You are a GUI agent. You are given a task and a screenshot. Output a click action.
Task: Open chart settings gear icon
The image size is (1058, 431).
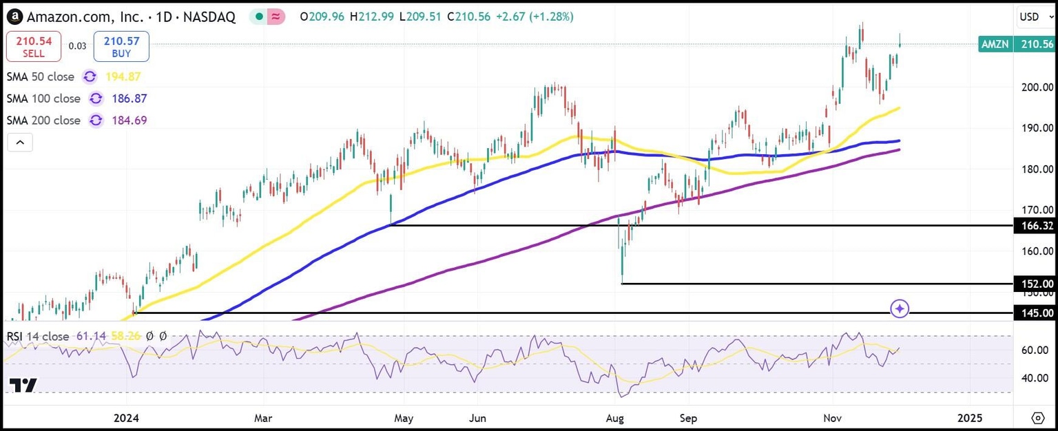click(1038, 418)
